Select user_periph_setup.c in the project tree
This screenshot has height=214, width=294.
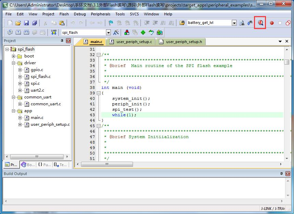[50, 124]
